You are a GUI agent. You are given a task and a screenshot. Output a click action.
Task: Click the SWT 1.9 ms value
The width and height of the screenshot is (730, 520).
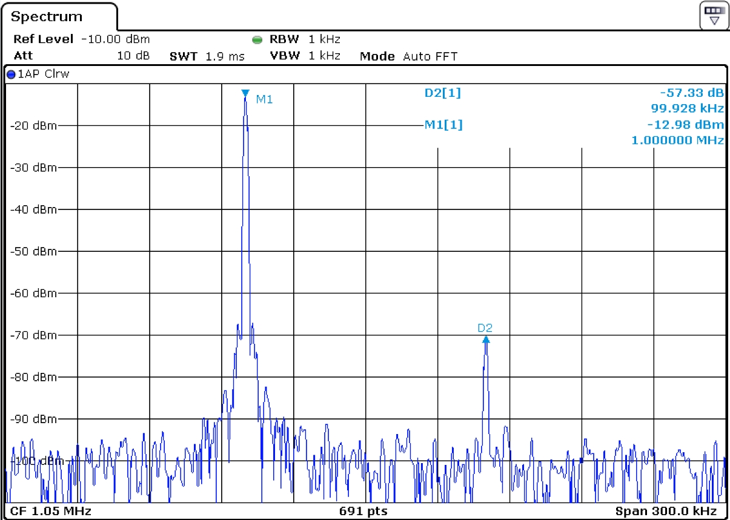pos(207,56)
